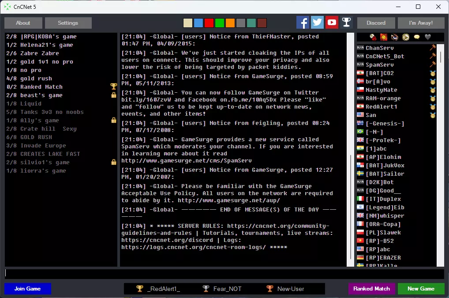Screen dimensions: 449x298
Task: Select the blue eye lobby icon
Action: [395, 37]
